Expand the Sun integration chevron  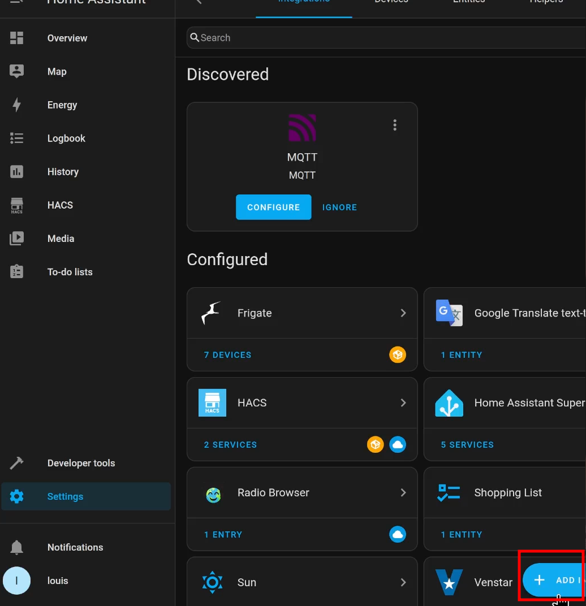(403, 582)
